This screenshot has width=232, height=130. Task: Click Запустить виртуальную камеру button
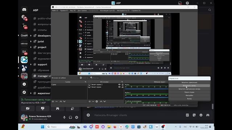click(x=189, y=89)
